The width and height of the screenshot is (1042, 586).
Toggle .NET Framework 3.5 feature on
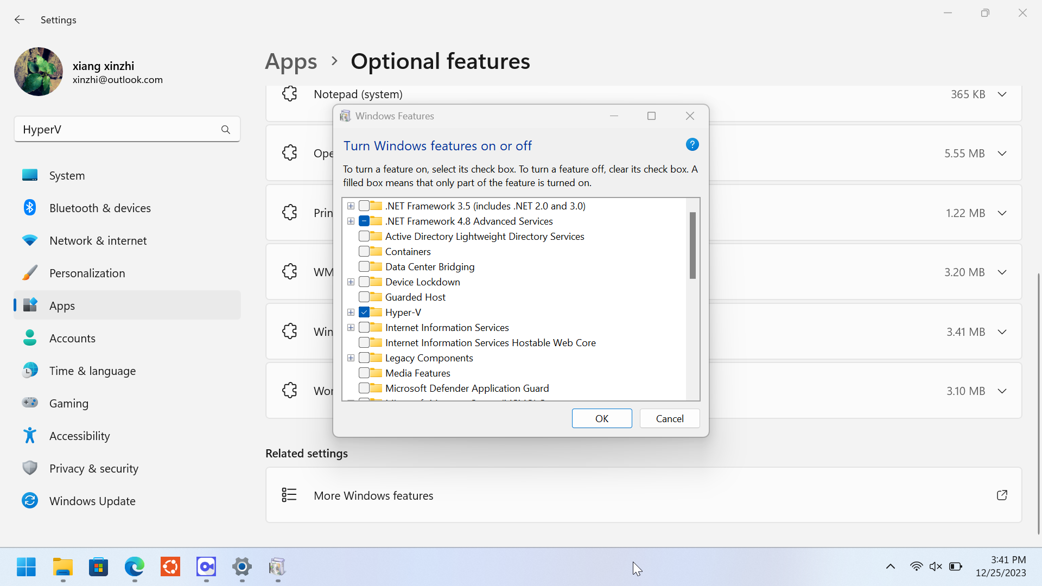click(364, 205)
